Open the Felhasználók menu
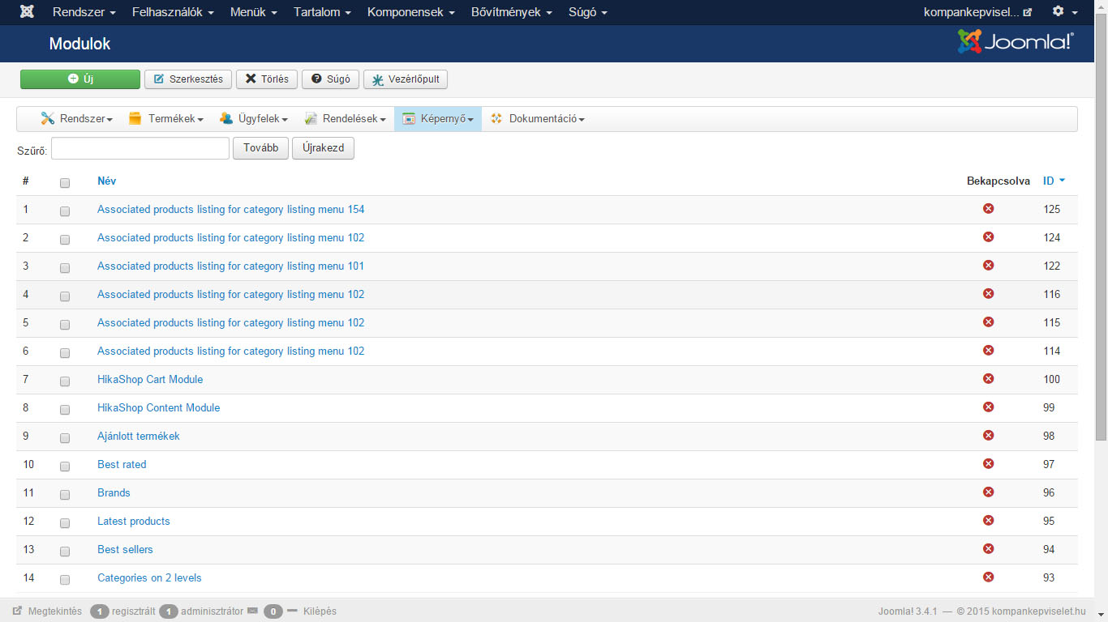 pyautogui.click(x=173, y=12)
